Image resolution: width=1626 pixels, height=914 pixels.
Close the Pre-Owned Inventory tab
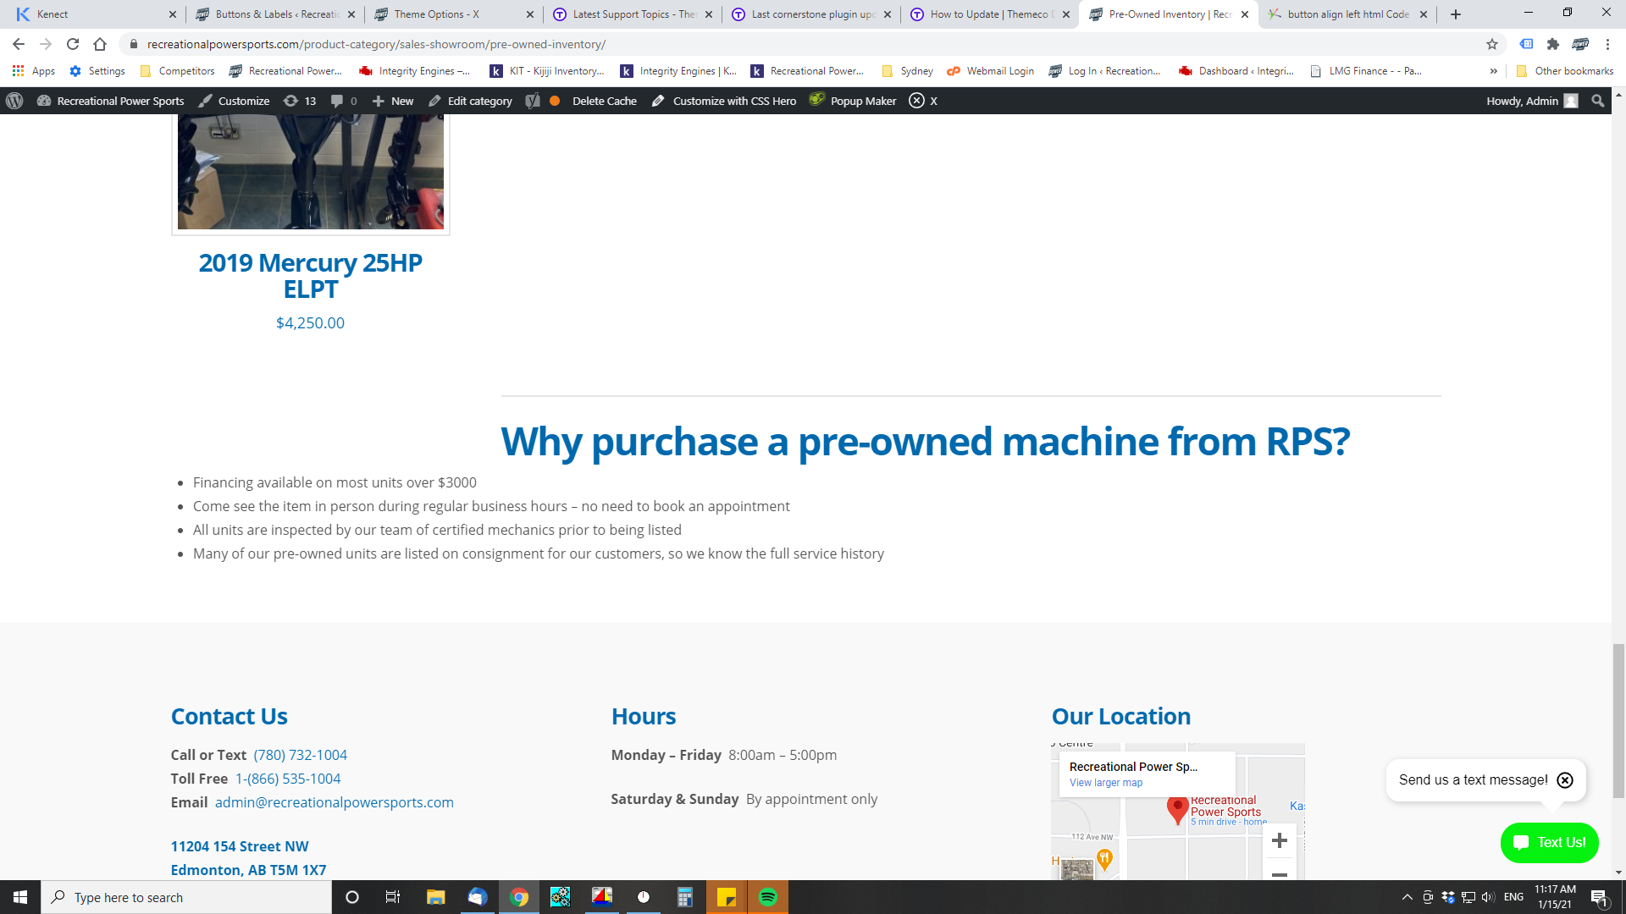coord(1245,14)
